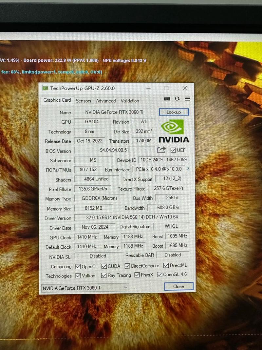The image size is (262, 350).
Task: Minimize the GPU-Z window
Action: (x=149, y=88)
